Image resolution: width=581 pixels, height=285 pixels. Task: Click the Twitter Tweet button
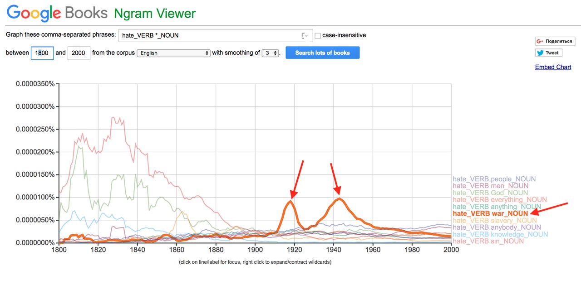[548, 53]
